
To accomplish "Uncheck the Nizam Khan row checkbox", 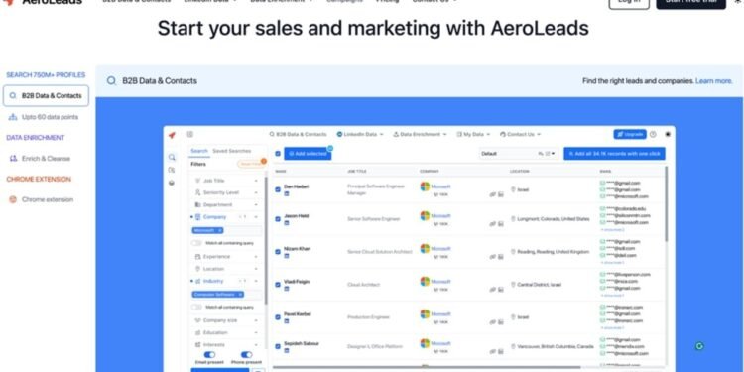I will 278,252.
